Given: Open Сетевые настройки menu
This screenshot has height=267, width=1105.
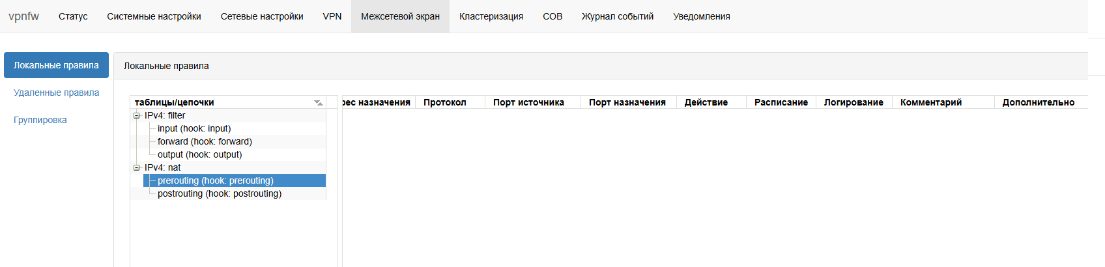Looking at the screenshot, I should [262, 16].
